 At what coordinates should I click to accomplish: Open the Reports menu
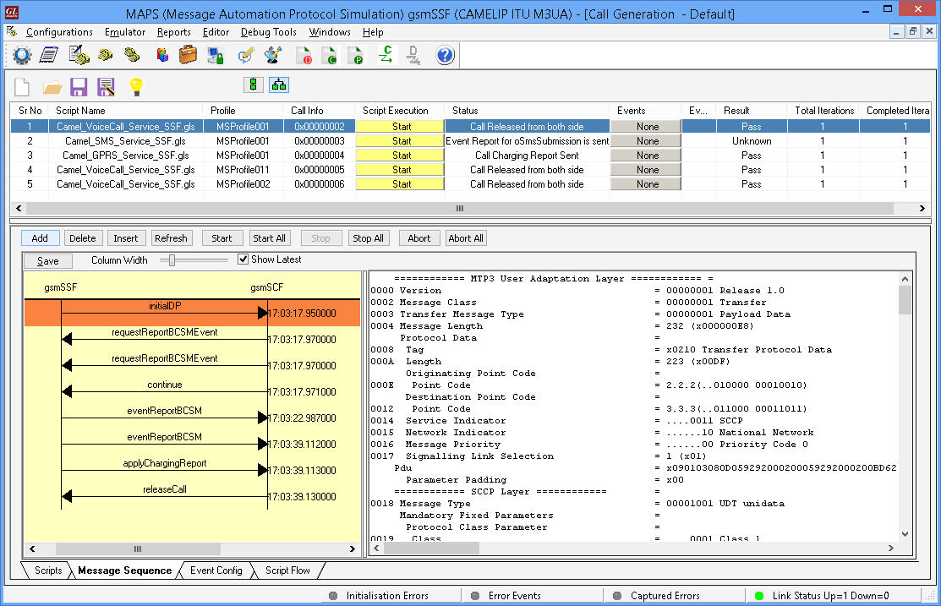click(174, 32)
